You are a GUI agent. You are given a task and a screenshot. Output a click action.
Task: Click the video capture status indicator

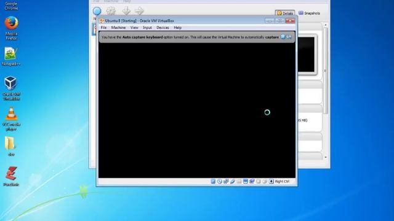click(x=252, y=181)
